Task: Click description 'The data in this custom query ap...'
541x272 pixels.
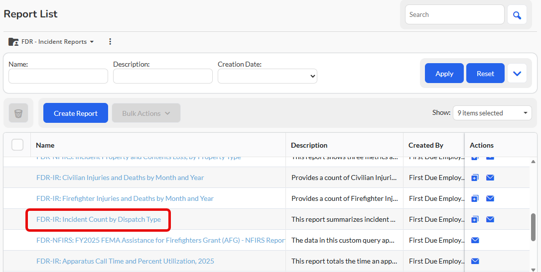Action: 343,240
